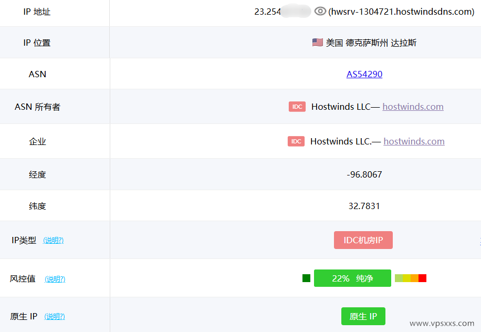Click the colored risk gradient bar
The width and height of the screenshot is (481, 332).
tap(410, 278)
